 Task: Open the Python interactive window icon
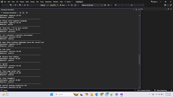[x=108, y=5]
